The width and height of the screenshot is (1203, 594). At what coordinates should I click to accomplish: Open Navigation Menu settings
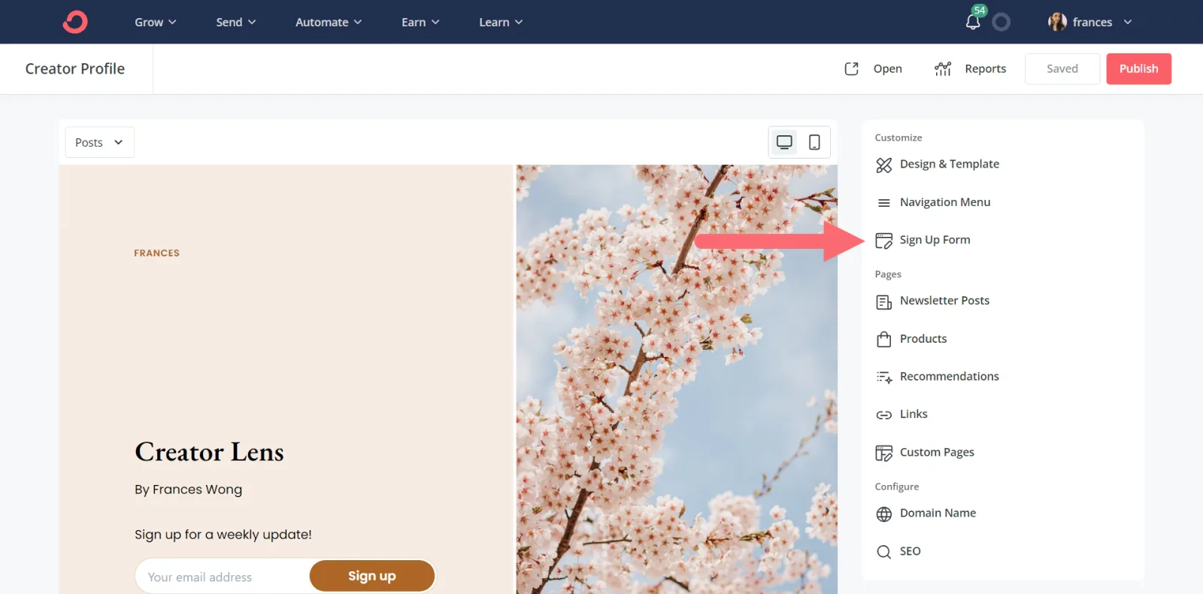click(x=944, y=202)
